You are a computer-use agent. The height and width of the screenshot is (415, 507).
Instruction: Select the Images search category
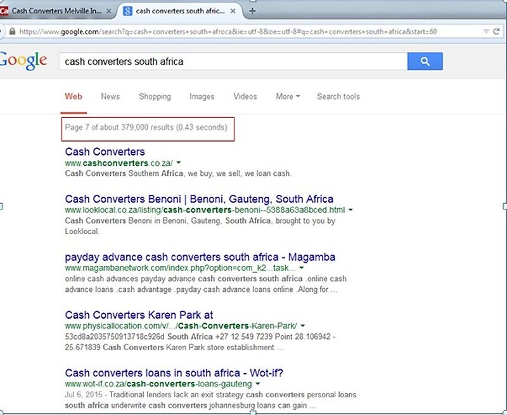[202, 96]
